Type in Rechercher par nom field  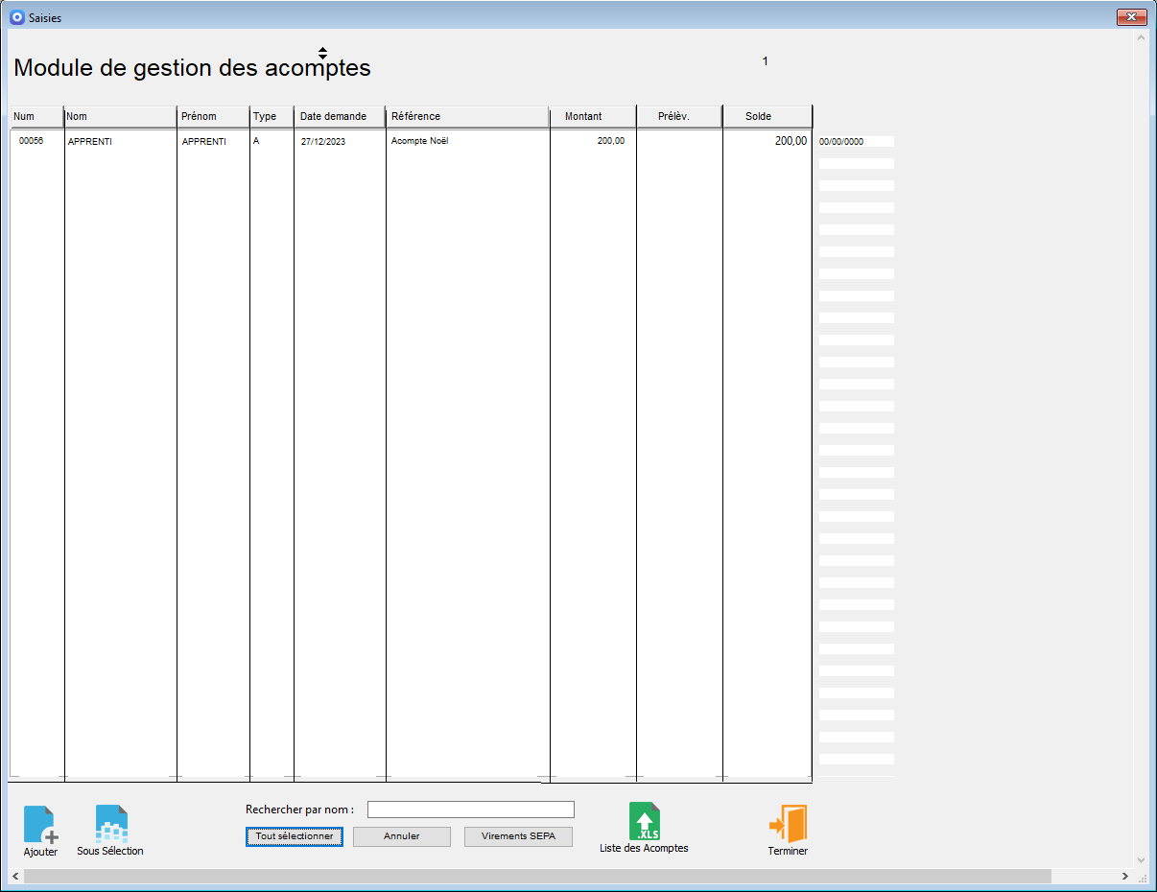pos(470,810)
